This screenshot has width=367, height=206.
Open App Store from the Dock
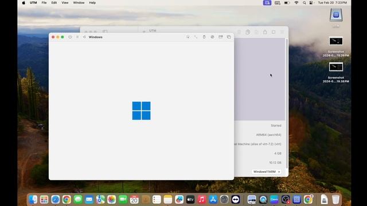coord(213,200)
